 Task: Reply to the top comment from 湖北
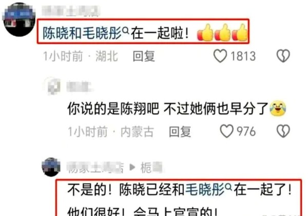coord(144,56)
